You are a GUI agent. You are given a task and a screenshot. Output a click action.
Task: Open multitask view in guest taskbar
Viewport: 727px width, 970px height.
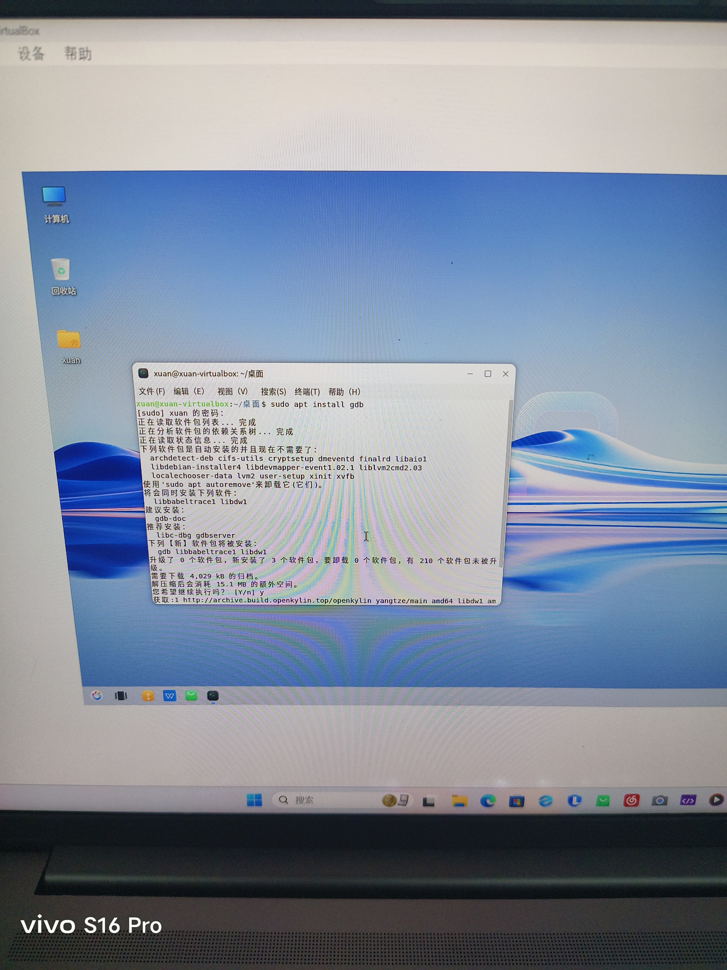pos(121,696)
